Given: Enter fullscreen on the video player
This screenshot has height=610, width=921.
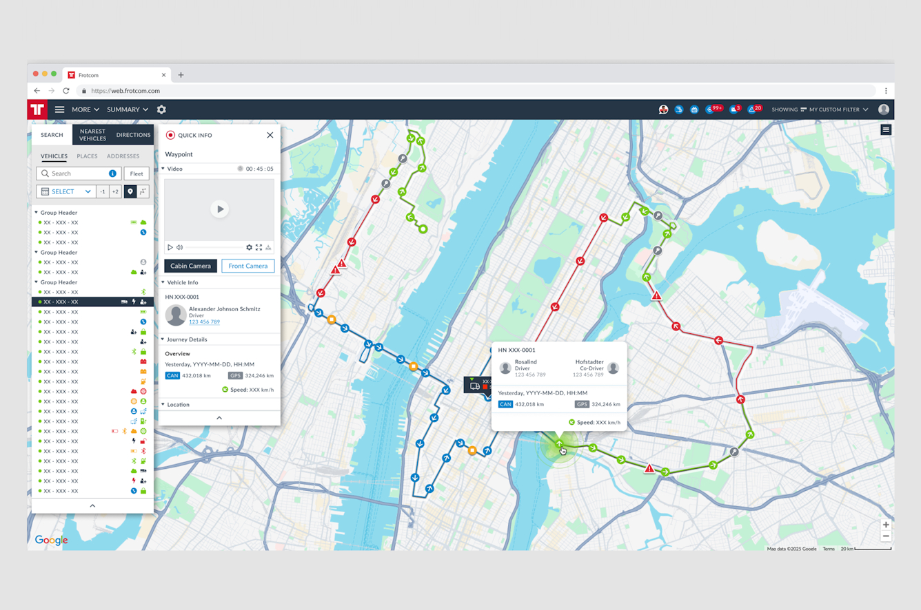Looking at the screenshot, I should [x=259, y=247].
